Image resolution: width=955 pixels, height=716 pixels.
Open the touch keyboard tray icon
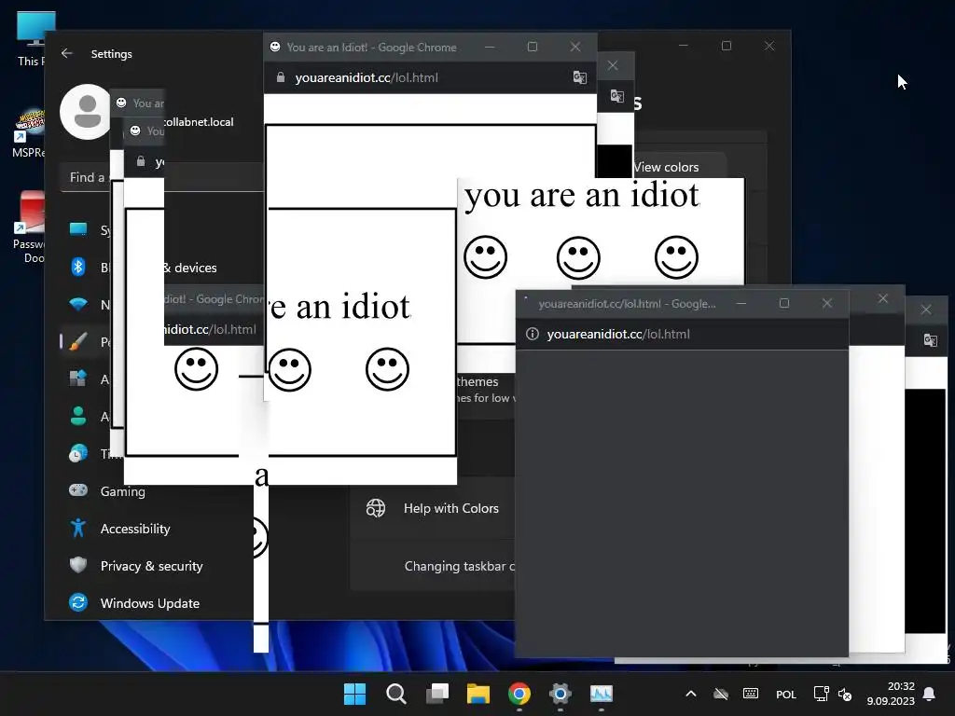tap(751, 694)
